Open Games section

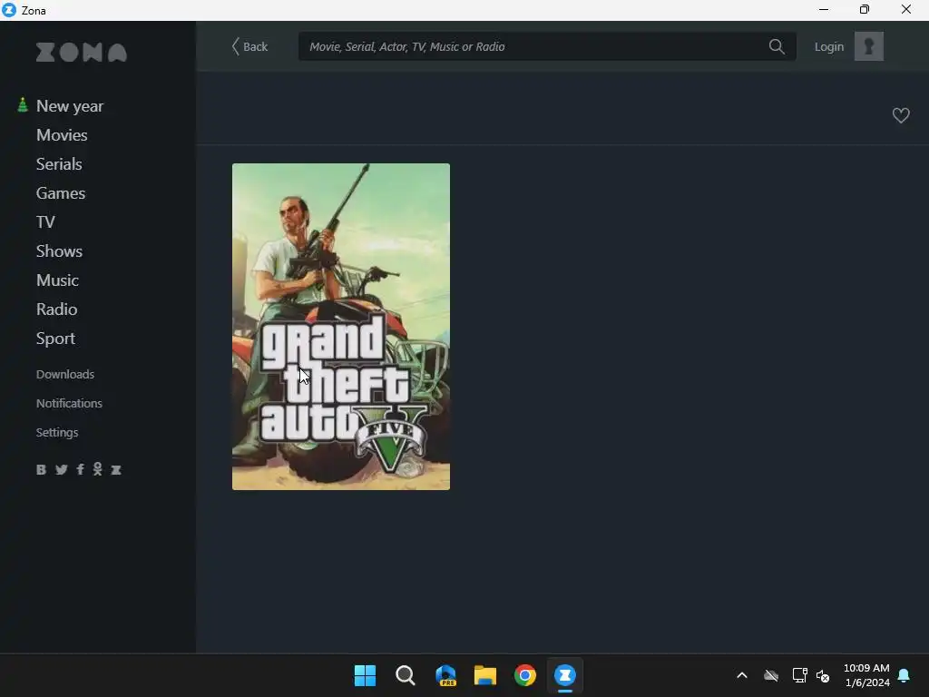(61, 193)
